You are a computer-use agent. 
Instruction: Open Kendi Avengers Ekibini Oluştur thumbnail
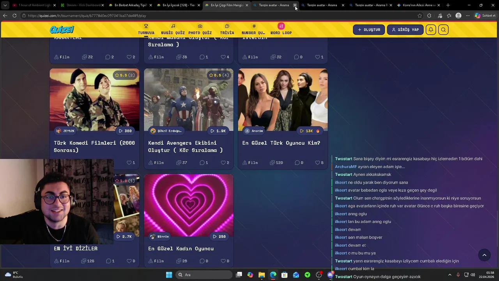pos(189,100)
